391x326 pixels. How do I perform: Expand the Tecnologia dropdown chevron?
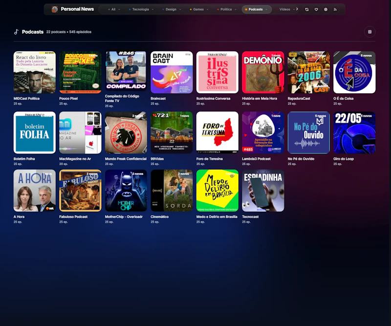(152, 9)
